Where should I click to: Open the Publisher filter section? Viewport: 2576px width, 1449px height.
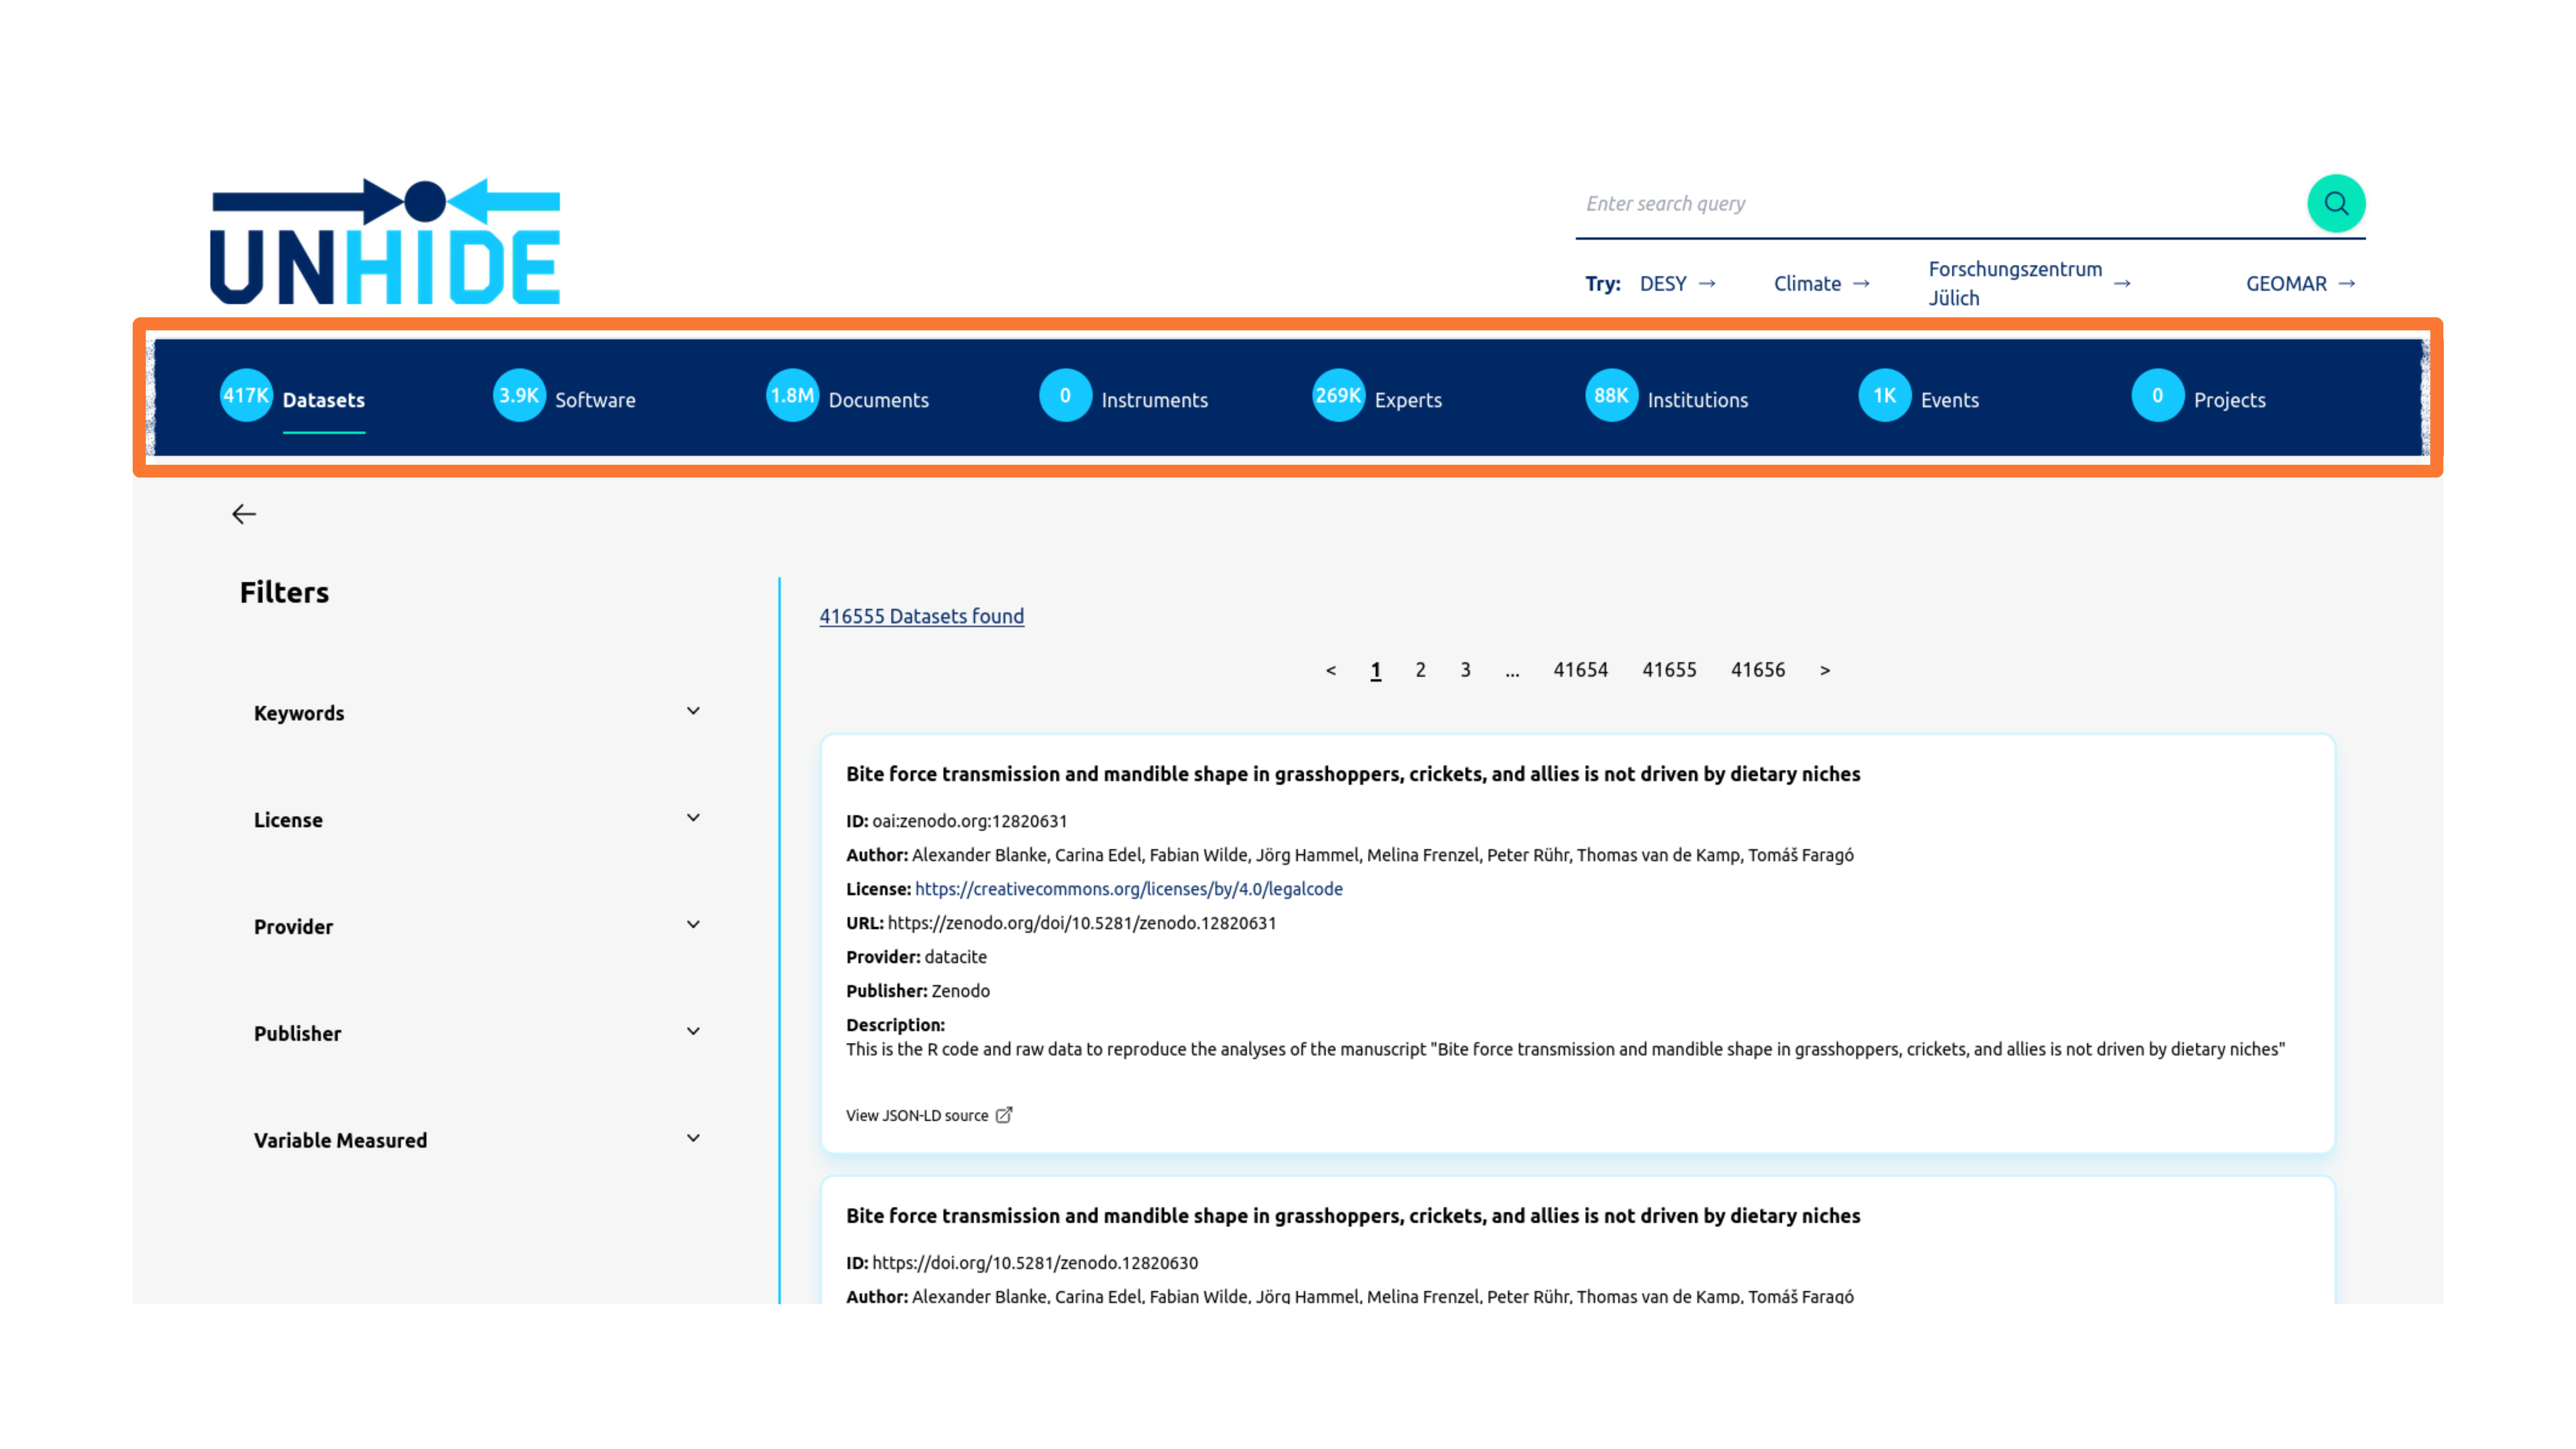[692, 1032]
